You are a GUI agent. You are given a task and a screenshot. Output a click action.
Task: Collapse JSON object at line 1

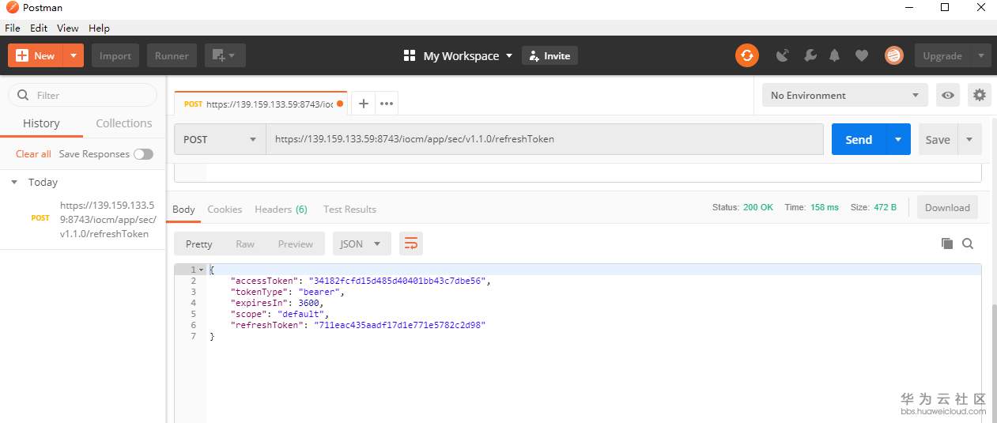click(202, 270)
